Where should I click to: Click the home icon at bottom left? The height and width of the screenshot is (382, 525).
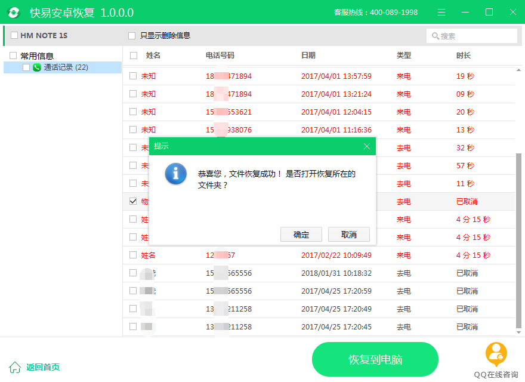[x=15, y=367]
